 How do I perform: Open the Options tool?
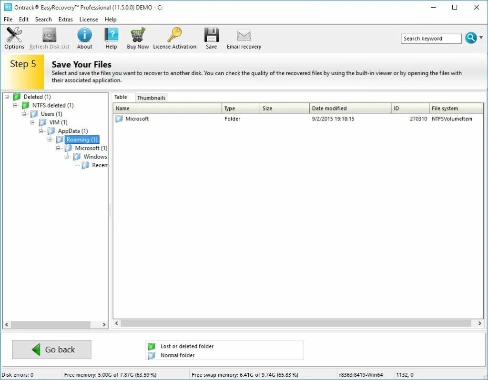14,38
